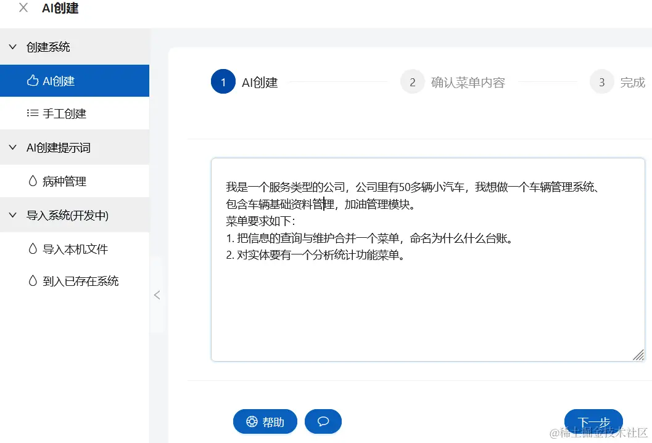Click the AI创建 step label text

point(260,82)
